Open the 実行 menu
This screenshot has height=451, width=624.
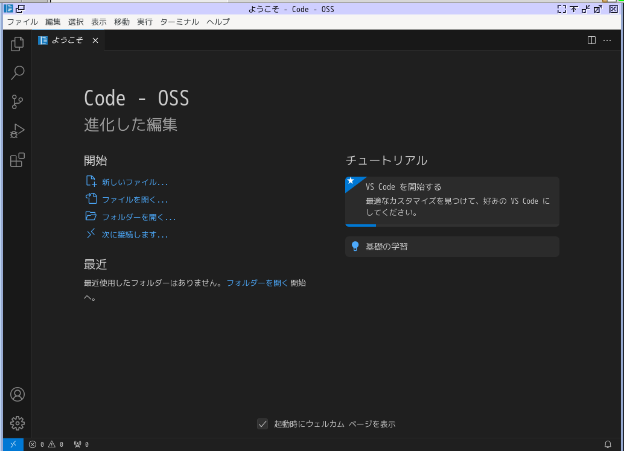point(145,22)
